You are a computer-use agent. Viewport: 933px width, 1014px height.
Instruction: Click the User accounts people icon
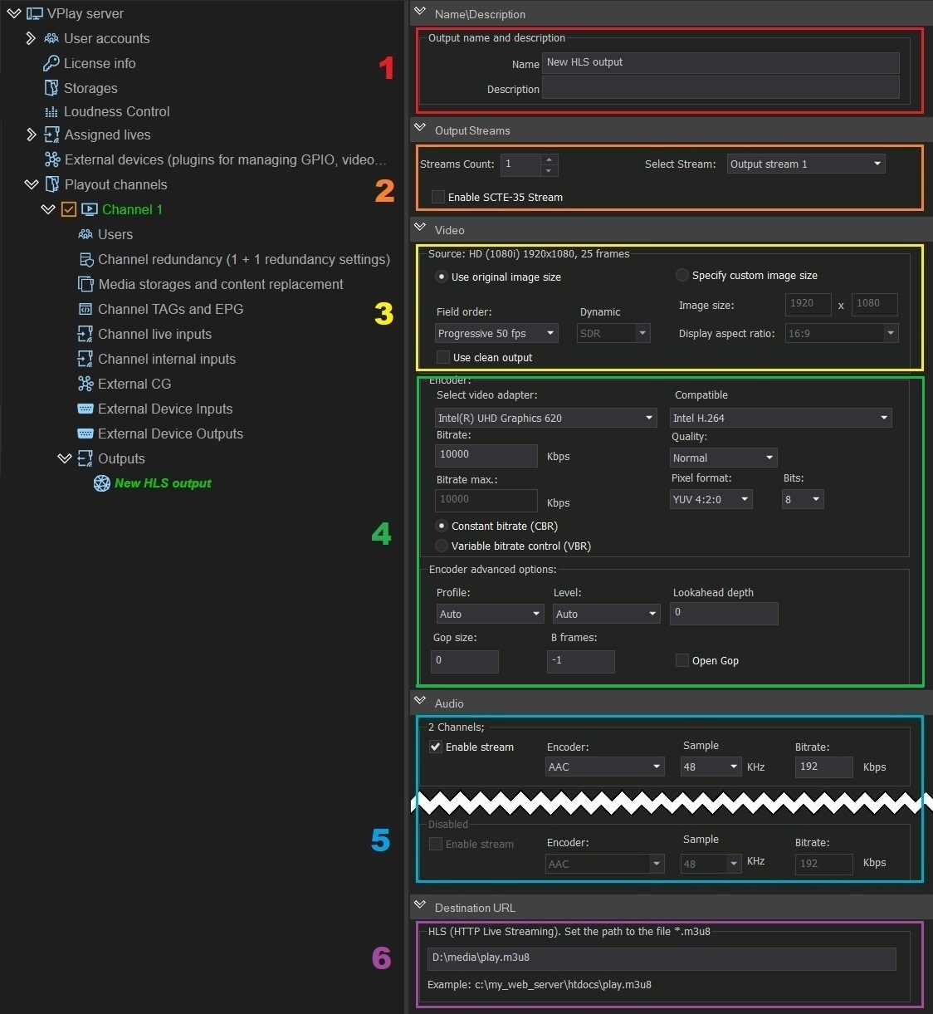pos(51,38)
